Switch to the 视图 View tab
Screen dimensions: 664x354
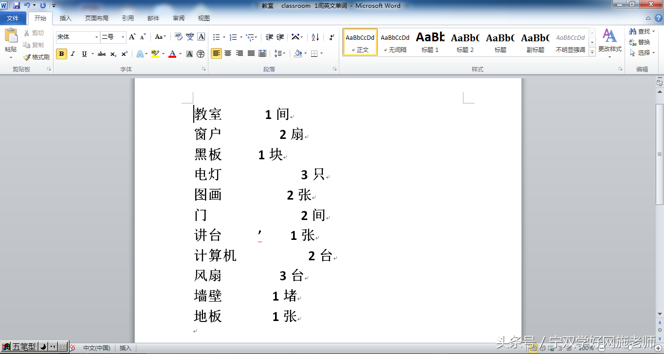(x=204, y=18)
